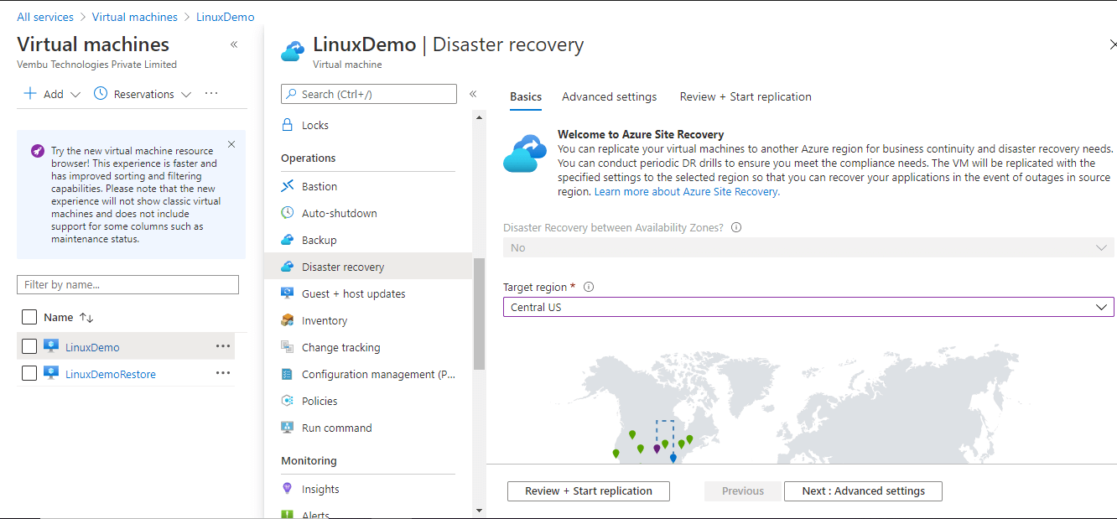This screenshot has height=519, width=1117.
Task: Click the Availability Zones info icon
Action: (736, 227)
